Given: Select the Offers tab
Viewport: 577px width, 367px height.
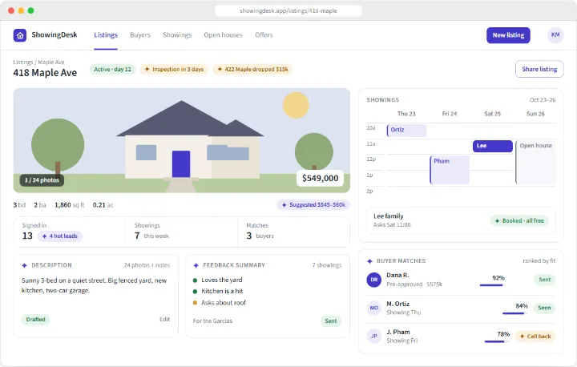Looking at the screenshot, I should (x=264, y=35).
